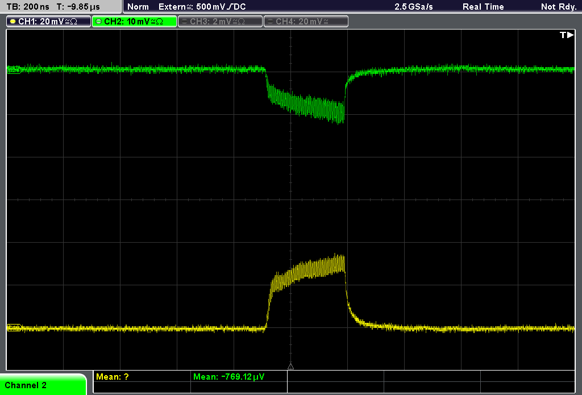
Task: Click the T trigger marker in the grid corner
Action: 567,35
